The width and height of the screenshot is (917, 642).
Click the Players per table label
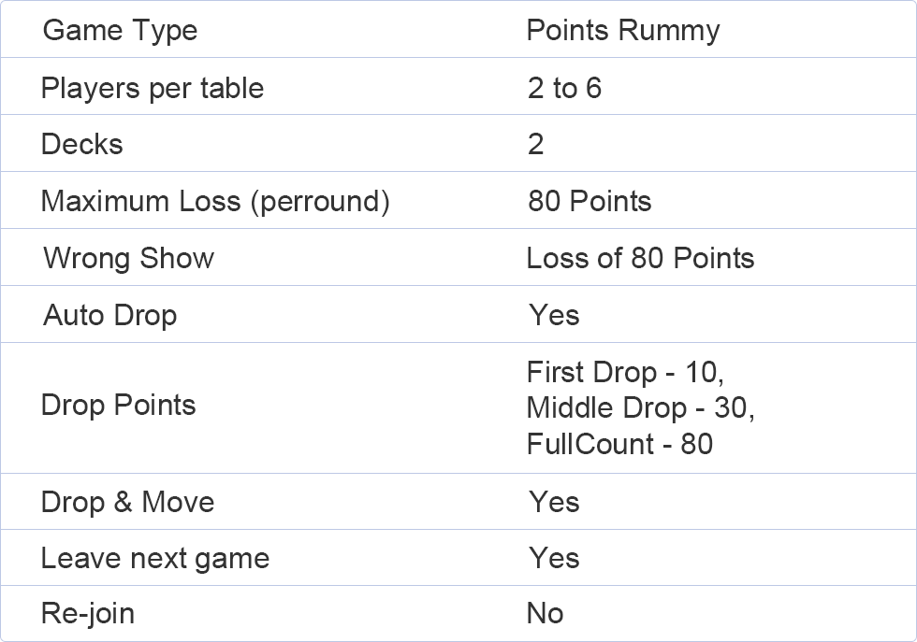coord(152,88)
